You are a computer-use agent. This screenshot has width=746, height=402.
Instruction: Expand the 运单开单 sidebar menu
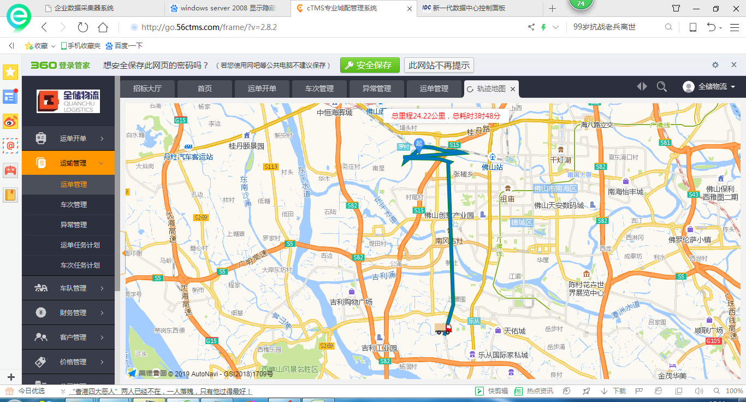click(x=68, y=139)
